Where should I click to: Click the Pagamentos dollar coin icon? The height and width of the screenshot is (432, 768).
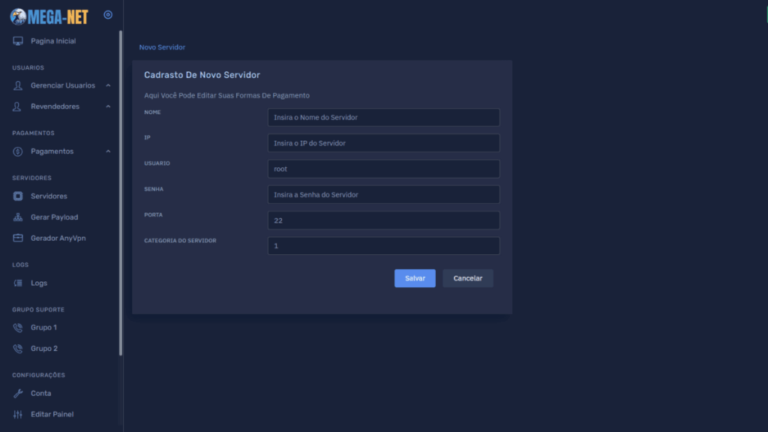[x=18, y=151]
